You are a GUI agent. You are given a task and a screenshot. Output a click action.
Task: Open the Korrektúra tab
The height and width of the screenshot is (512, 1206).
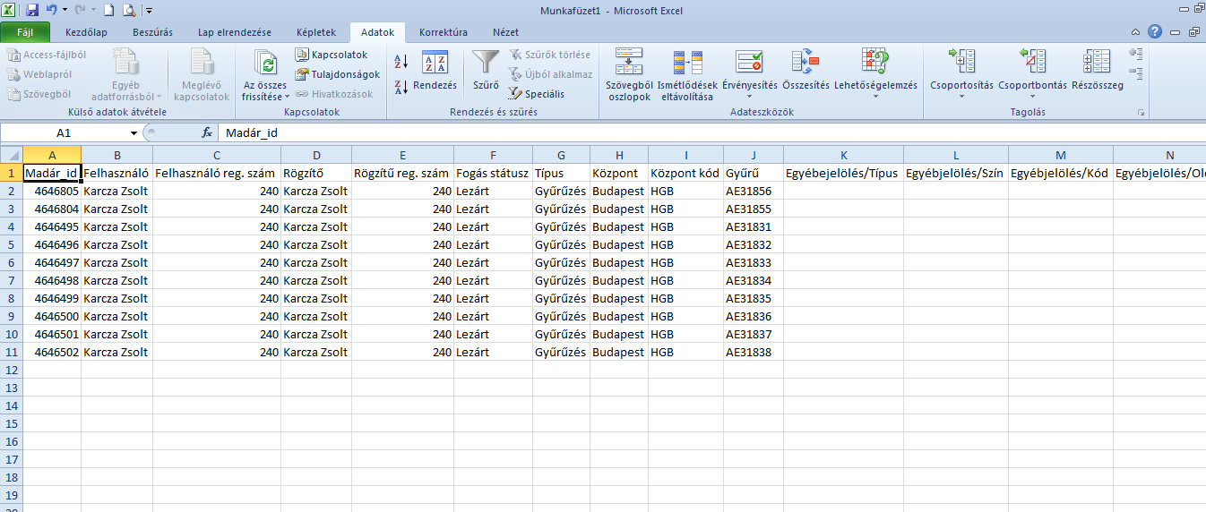click(444, 32)
